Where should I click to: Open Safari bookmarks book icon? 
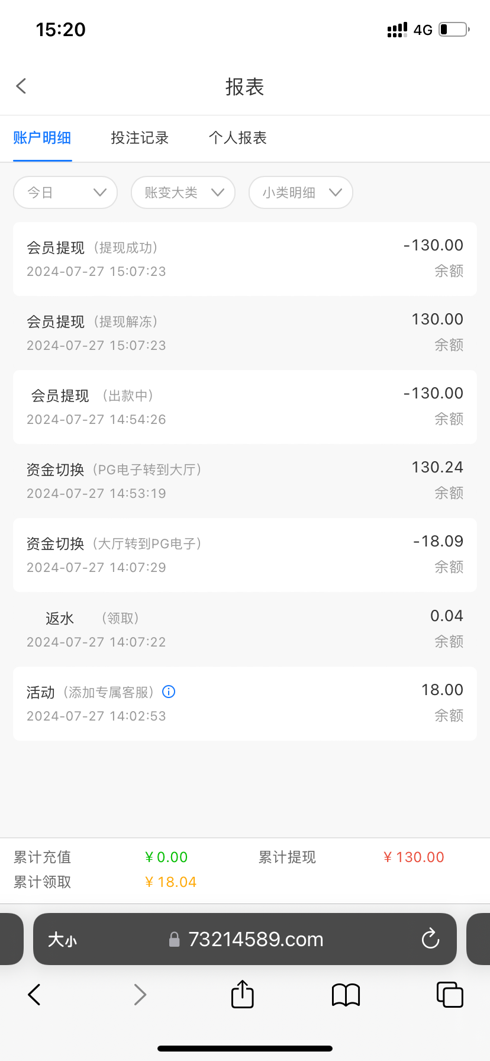pos(346,995)
